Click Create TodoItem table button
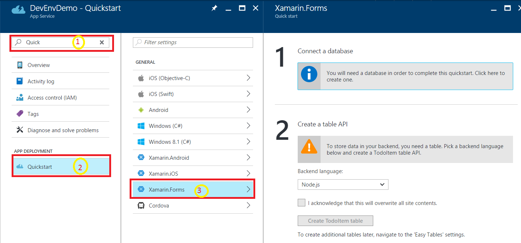Screen dimensions: 521x243 coord(335,221)
